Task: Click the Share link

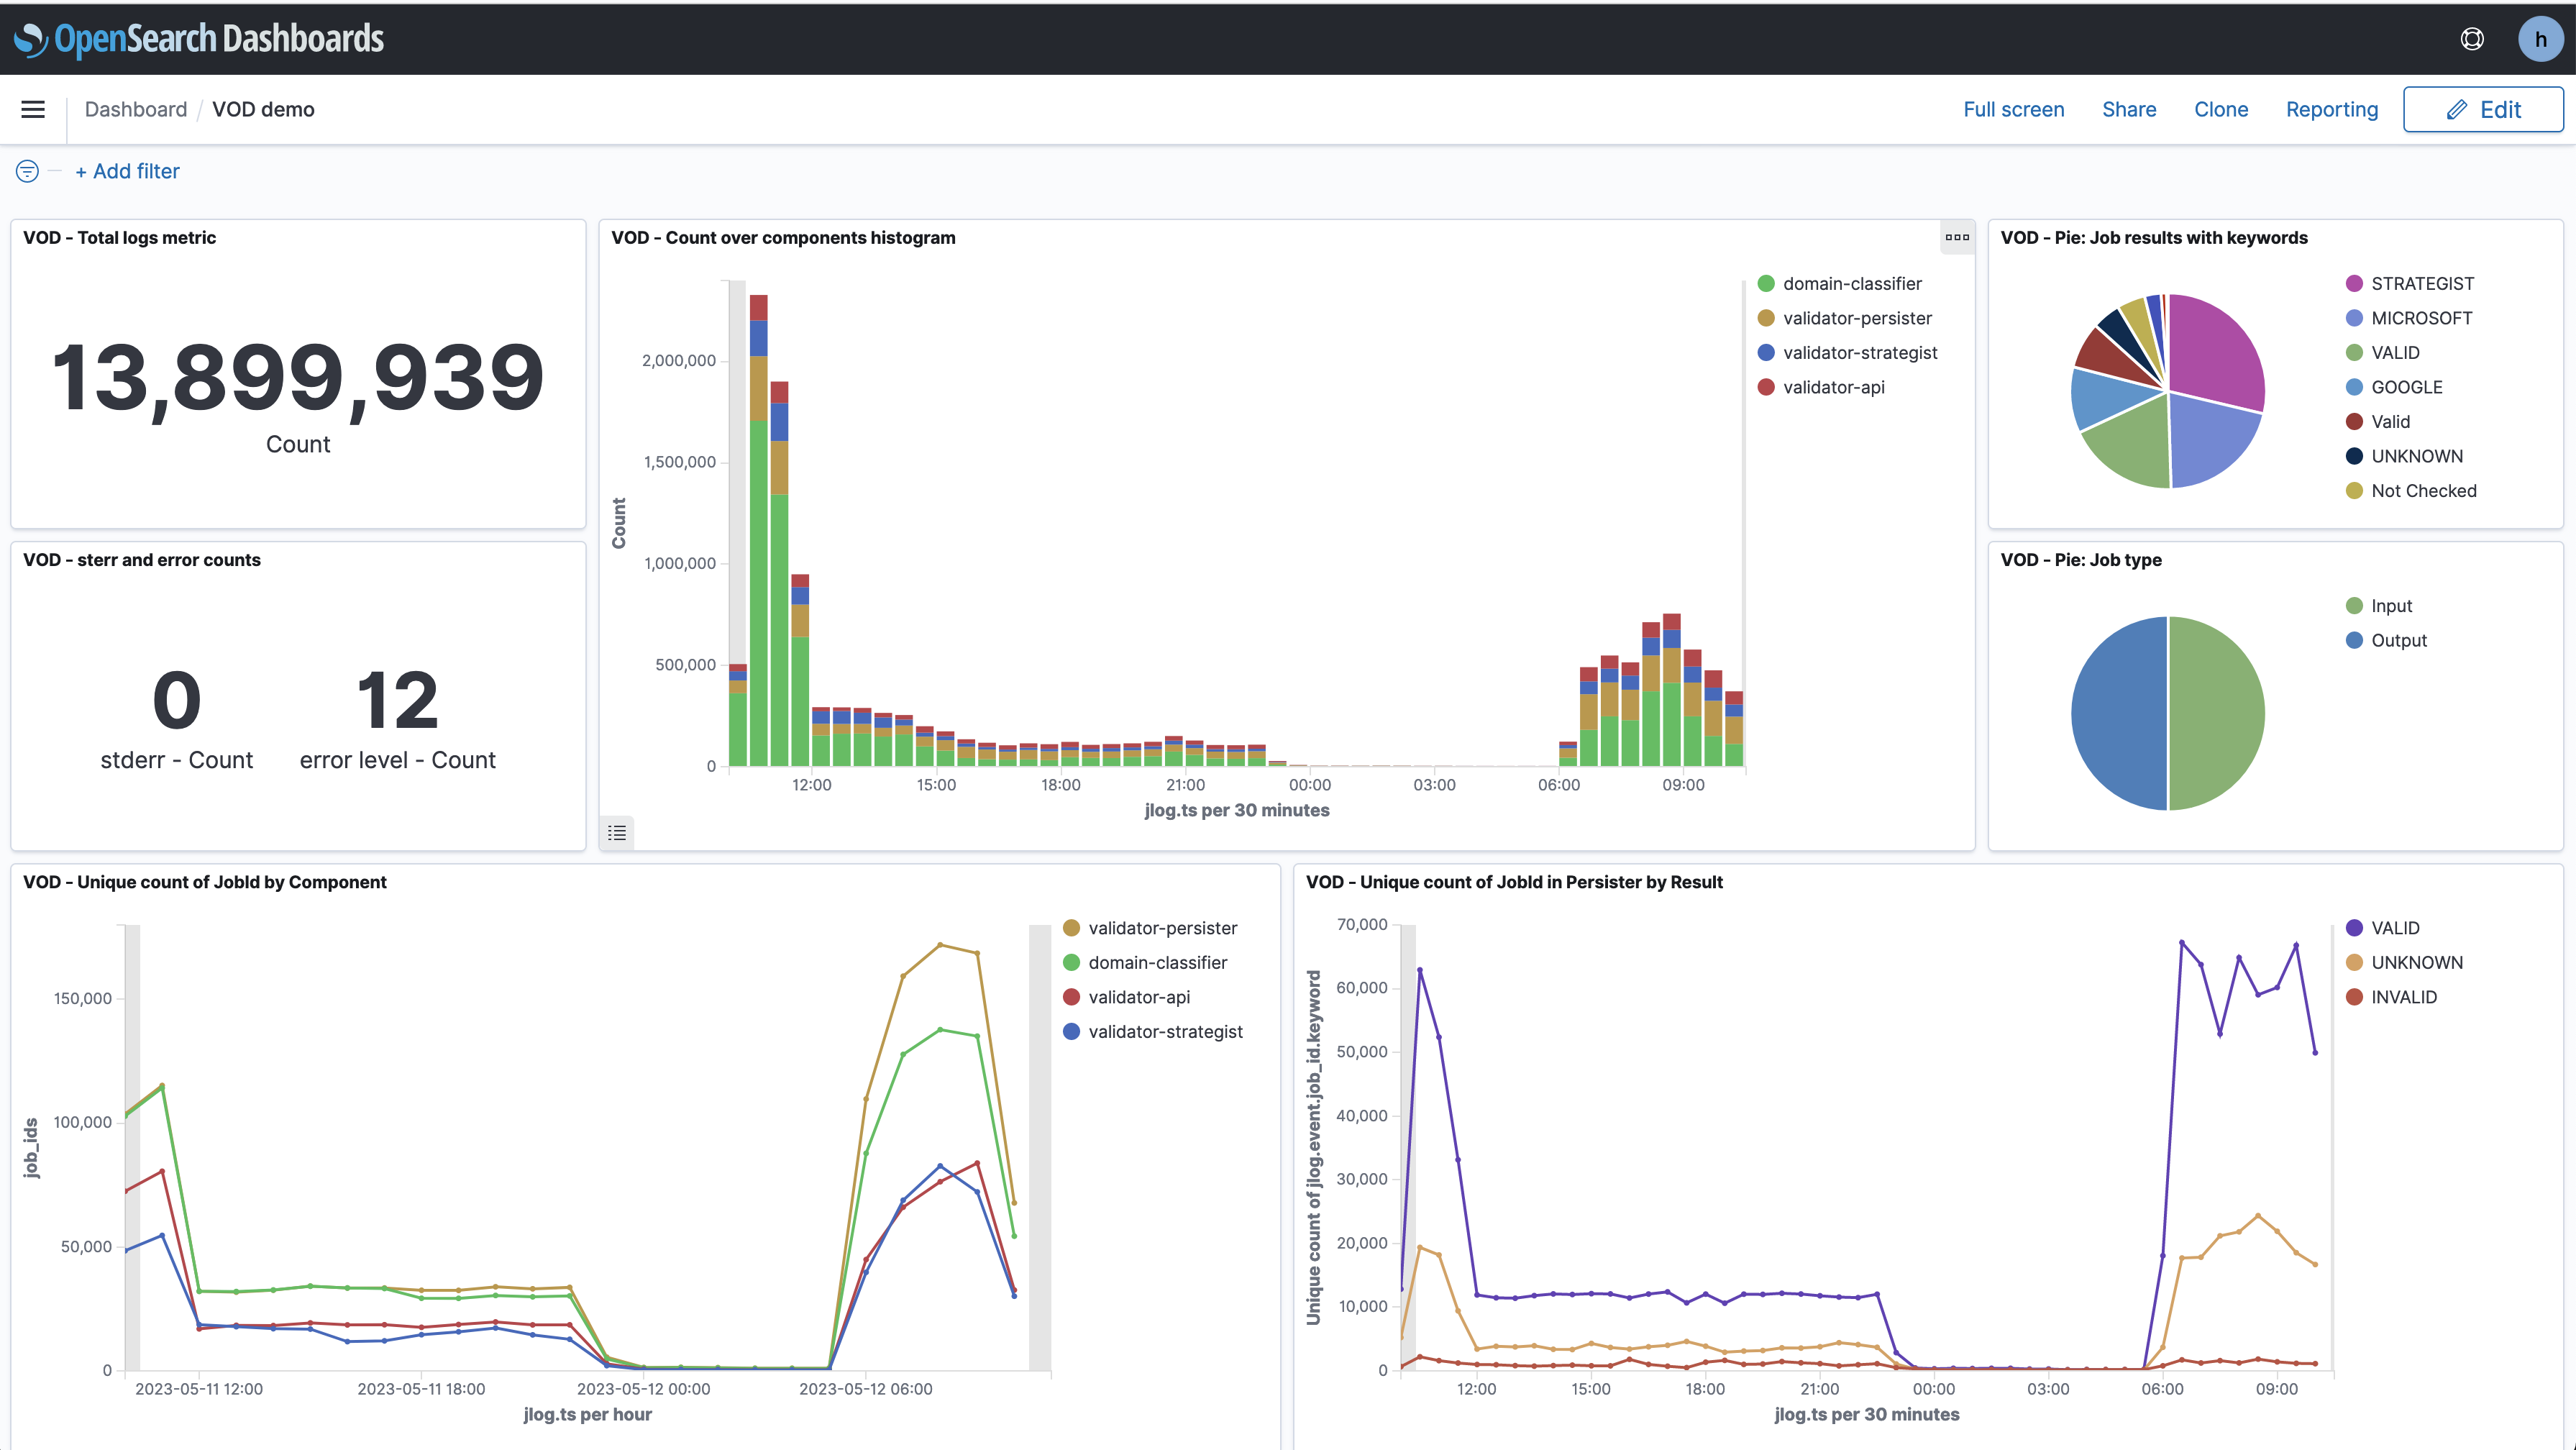Action: click(x=2129, y=109)
